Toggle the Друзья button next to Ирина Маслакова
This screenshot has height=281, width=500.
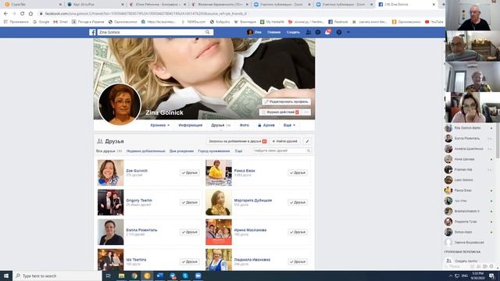(298, 232)
